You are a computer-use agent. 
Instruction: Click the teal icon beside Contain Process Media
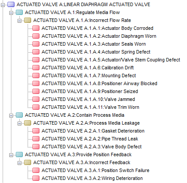19,115
